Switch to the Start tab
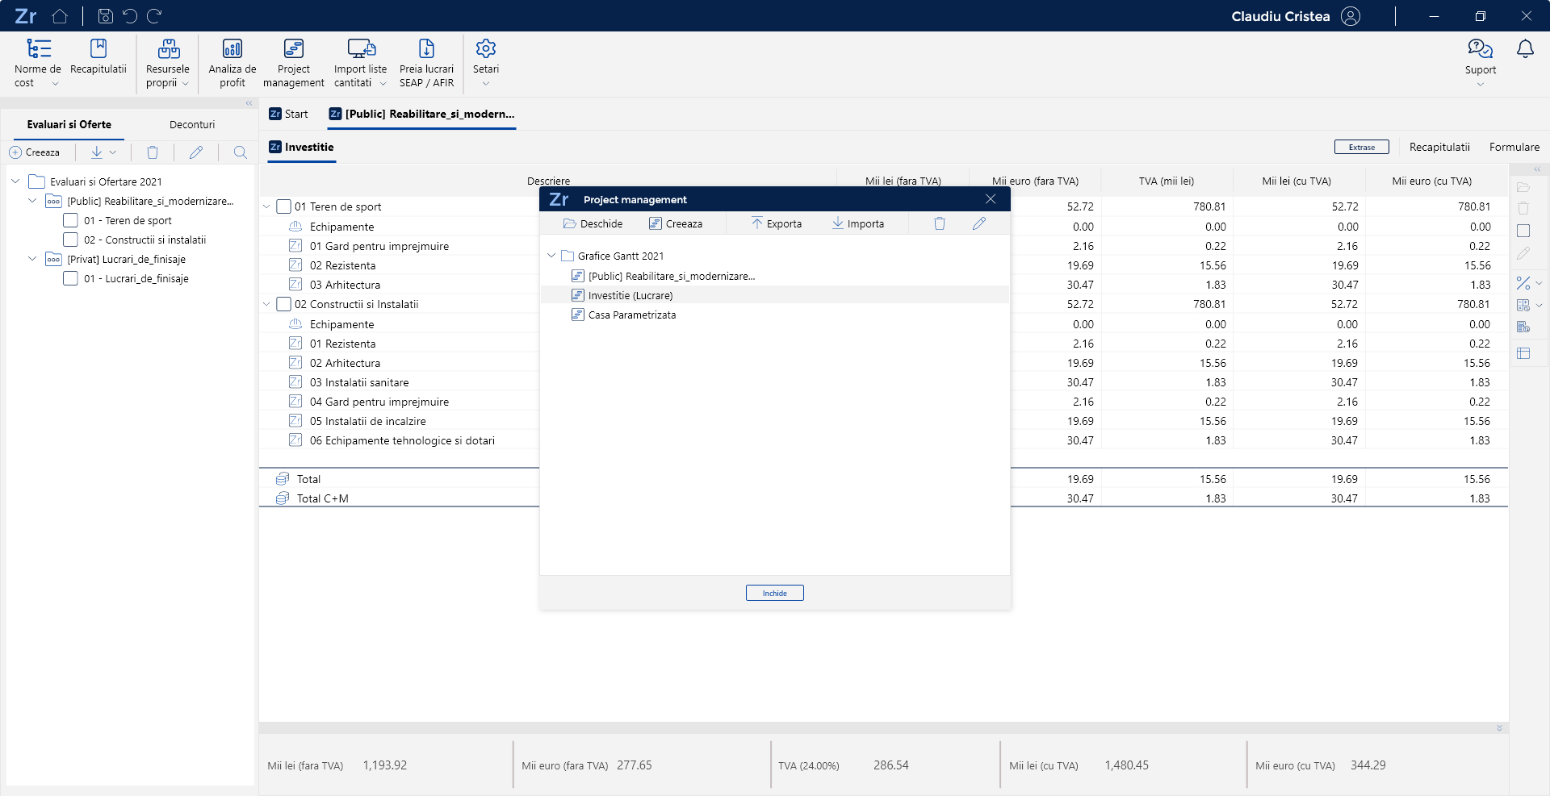Screen dimensions: 1550x796 click(x=289, y=115)
